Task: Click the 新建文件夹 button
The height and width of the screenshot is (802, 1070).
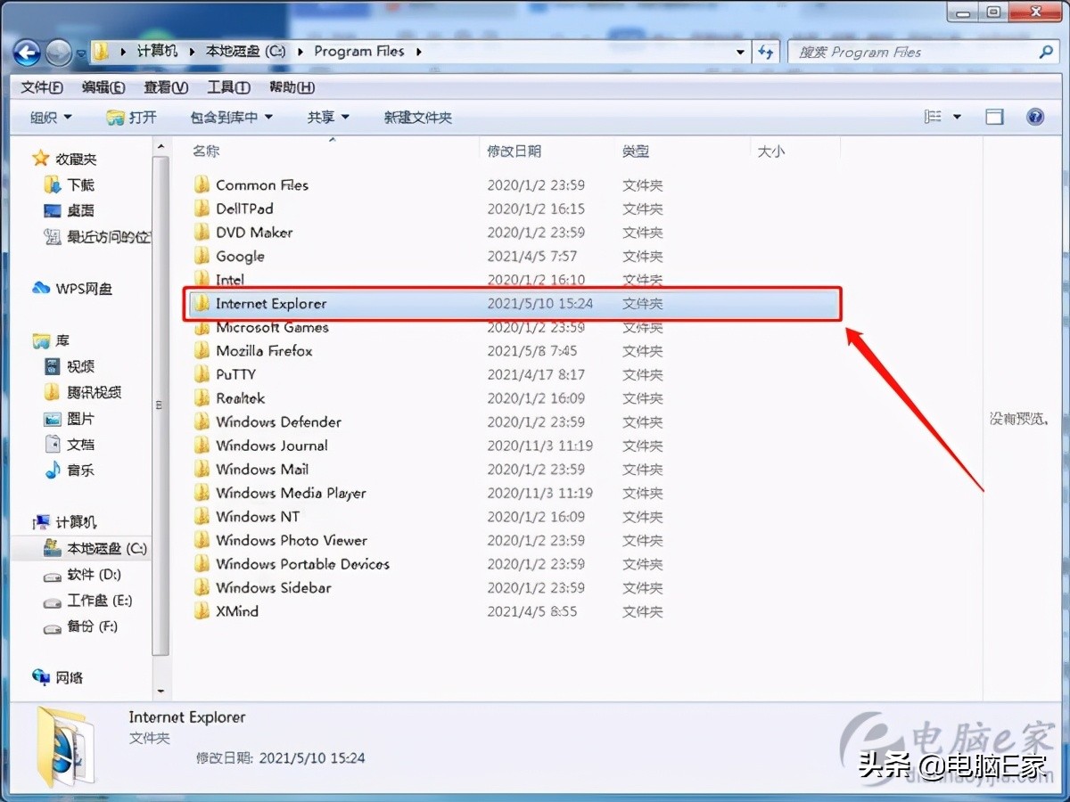Action: (418, 118)
